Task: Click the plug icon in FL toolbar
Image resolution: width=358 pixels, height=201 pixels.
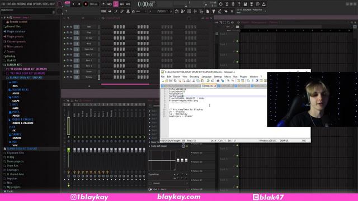Action: [214, 11]
